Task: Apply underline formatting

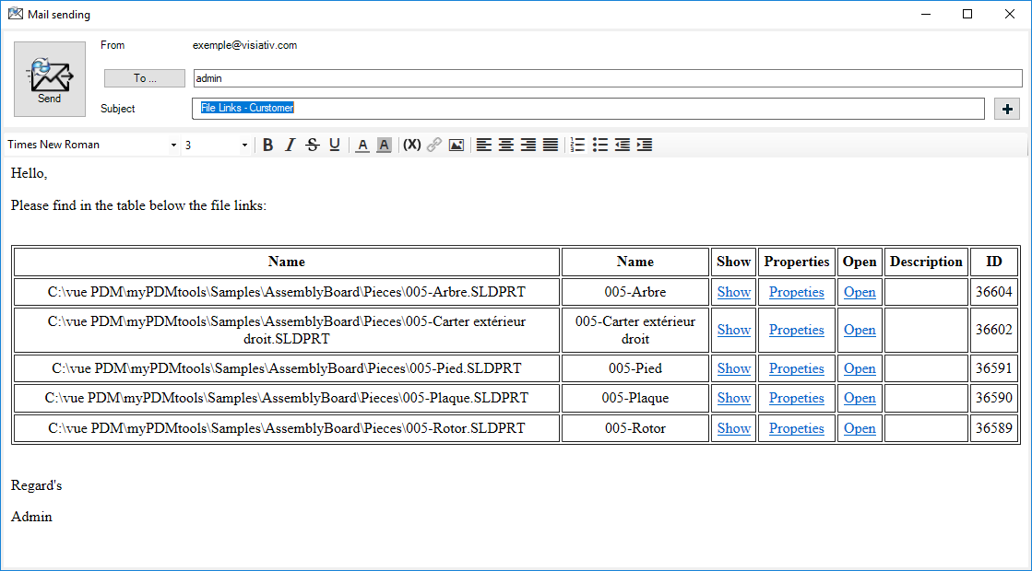Action: pyautogui.click(x=335, y=145)
